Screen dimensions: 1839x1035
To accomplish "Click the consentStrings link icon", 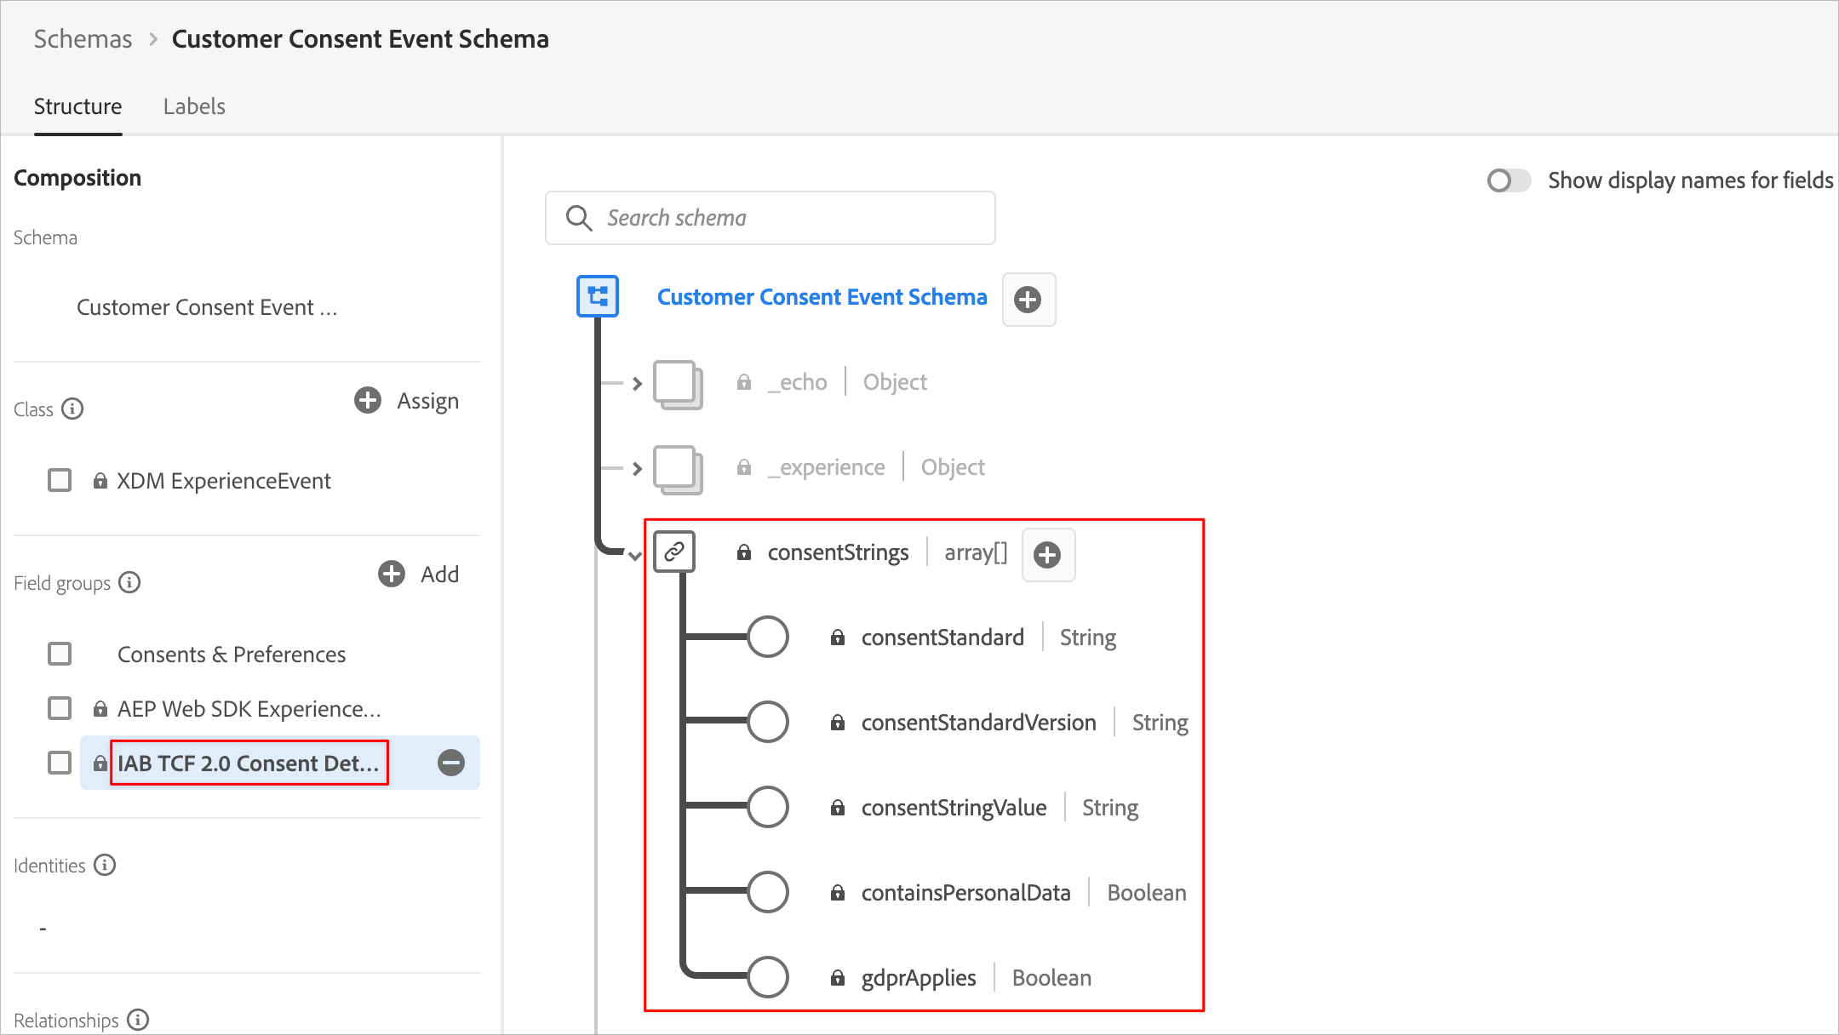I will 674,552.
